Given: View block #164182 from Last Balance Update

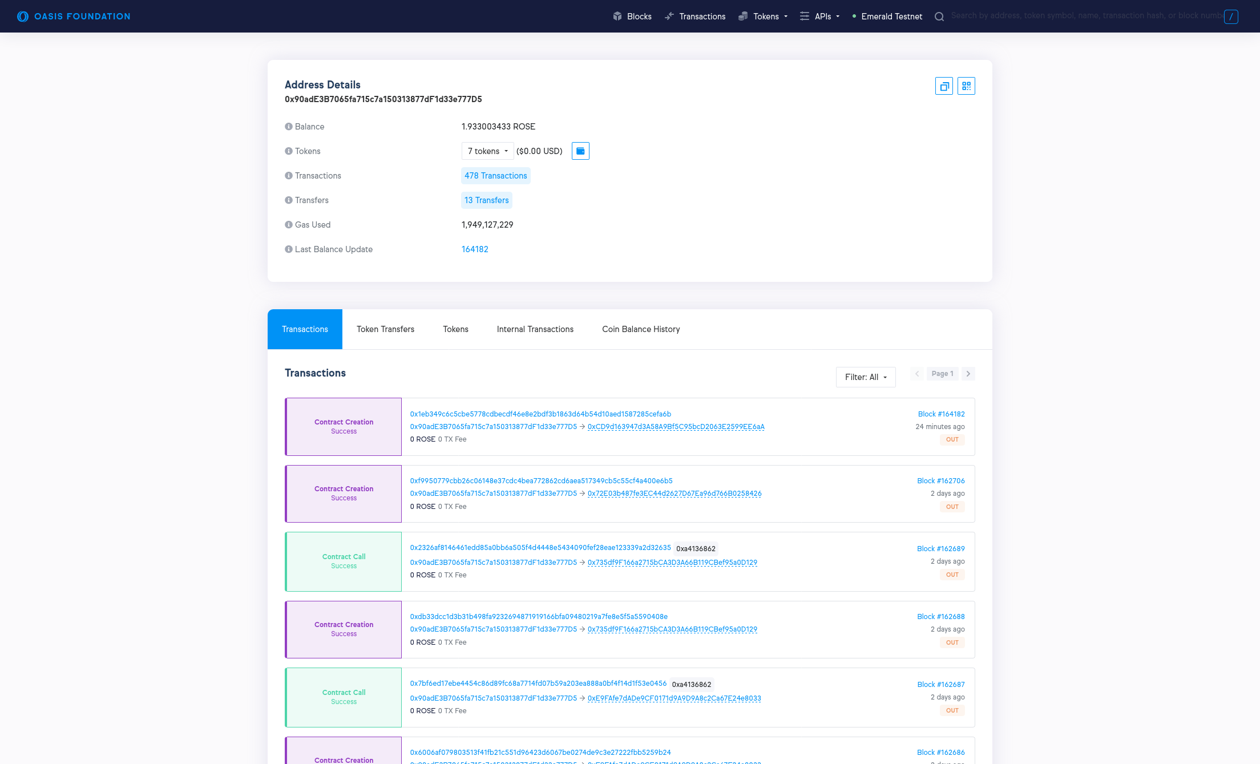Looking at the screenshot, I should click(x=475, y=249).
